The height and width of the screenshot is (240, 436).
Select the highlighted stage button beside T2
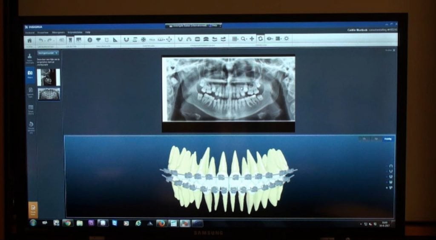coord(388,139)
